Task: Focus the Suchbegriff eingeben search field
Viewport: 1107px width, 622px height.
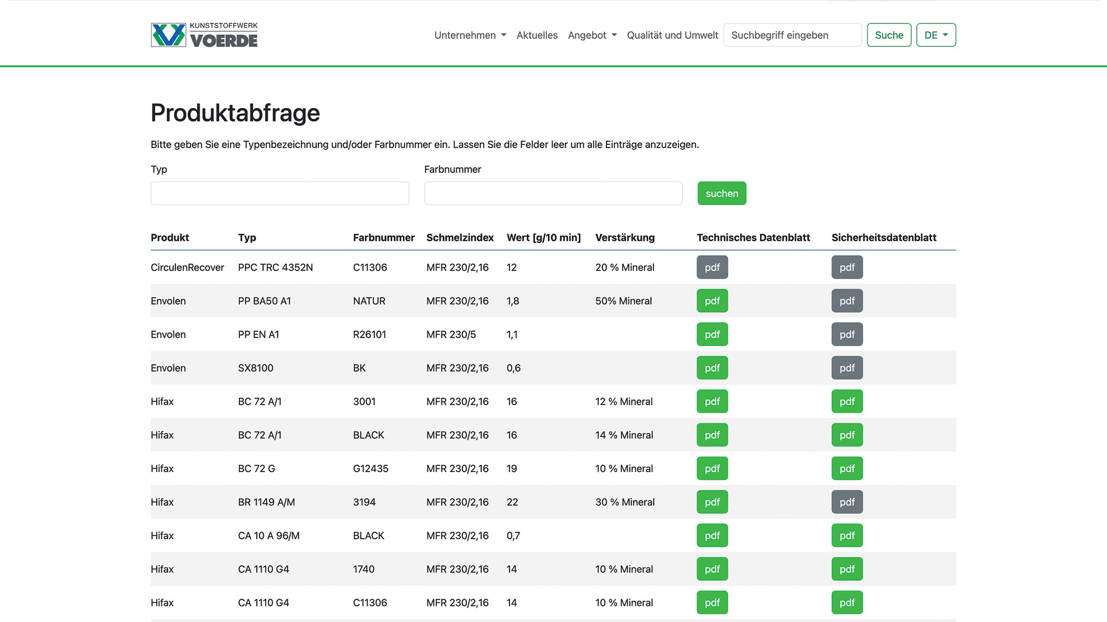Action: (792, 35)
